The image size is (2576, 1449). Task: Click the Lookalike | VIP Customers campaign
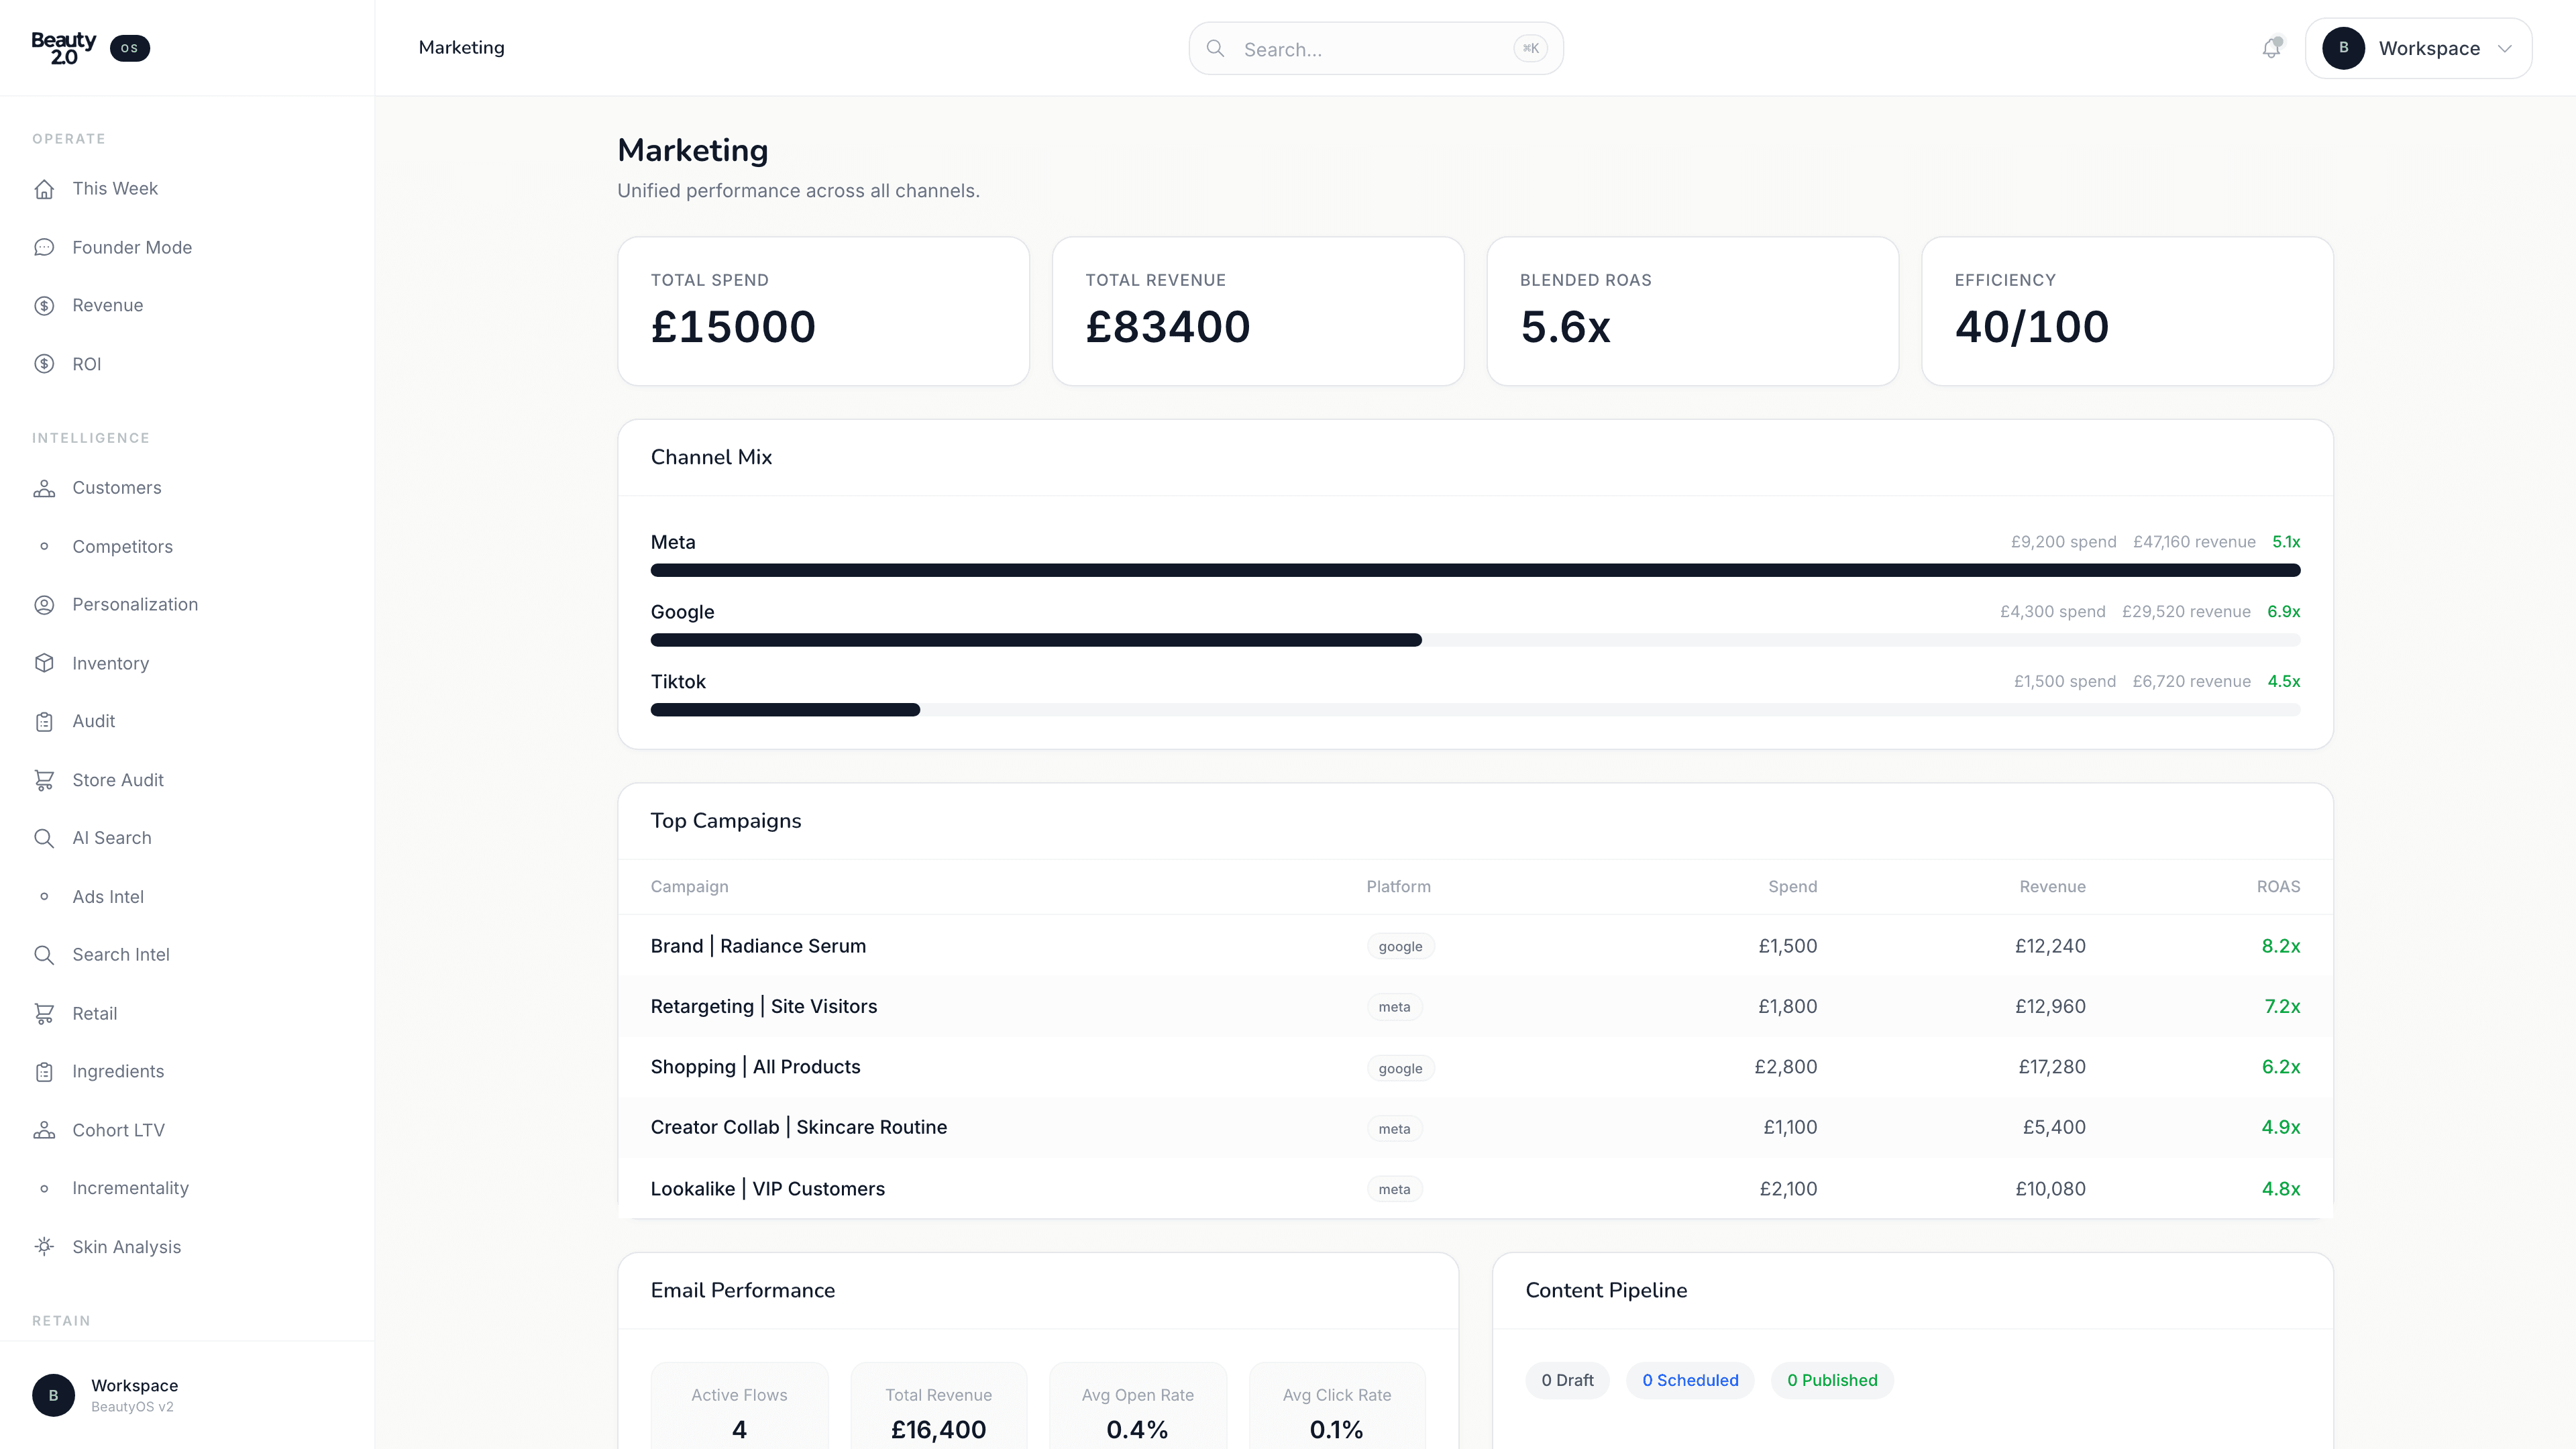point(768,1189)
